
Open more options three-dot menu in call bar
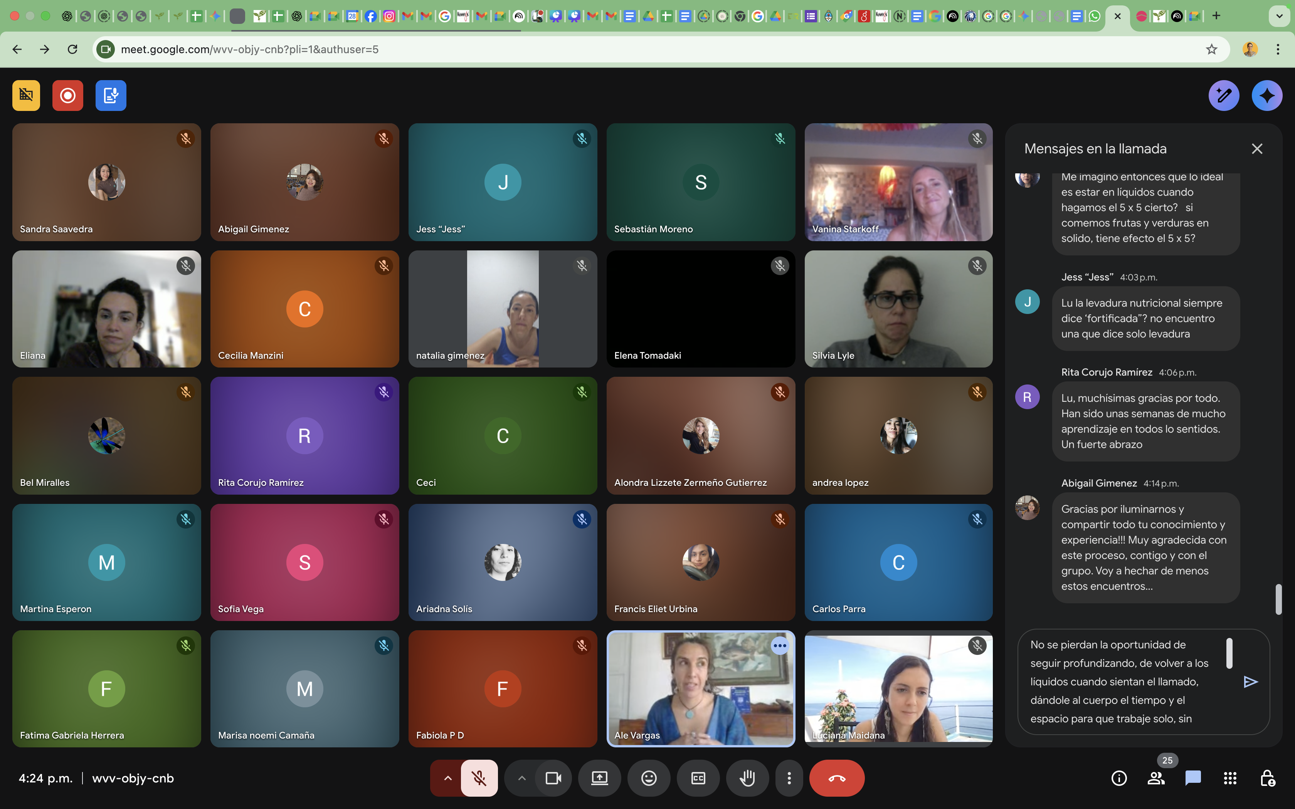coord(789,778)
